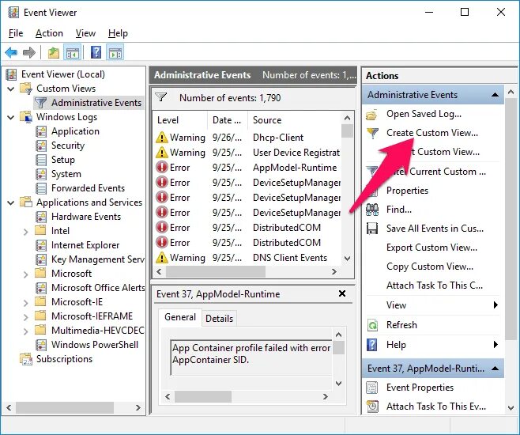
Task: Click the Setup log icon
Action: pos(41,160)
